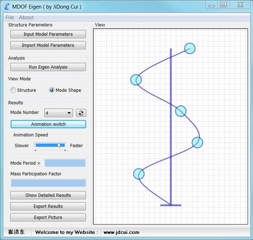Minimize the MDOF Eigen window

212,6
